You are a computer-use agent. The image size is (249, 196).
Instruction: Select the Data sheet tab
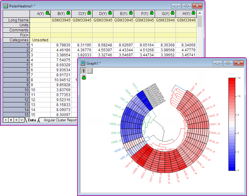click(x=32, y=120)
